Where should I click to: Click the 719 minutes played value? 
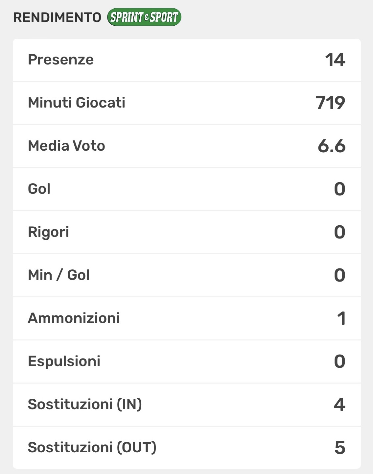(x=330, y=103)
